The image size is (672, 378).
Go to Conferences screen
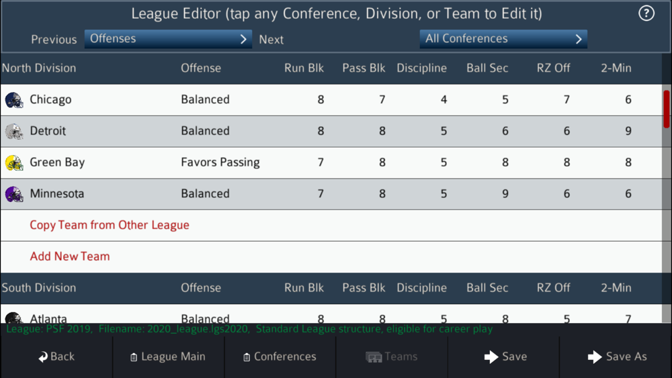tap(280, 357)
